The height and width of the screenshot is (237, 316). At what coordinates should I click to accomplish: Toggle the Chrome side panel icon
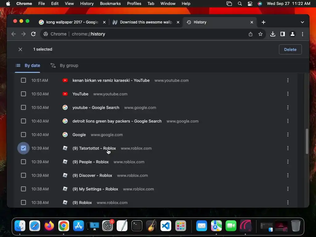(x=283, y=34)
